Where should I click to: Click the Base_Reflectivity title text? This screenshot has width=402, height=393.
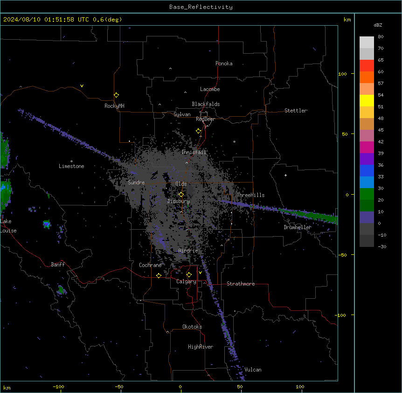201,7
